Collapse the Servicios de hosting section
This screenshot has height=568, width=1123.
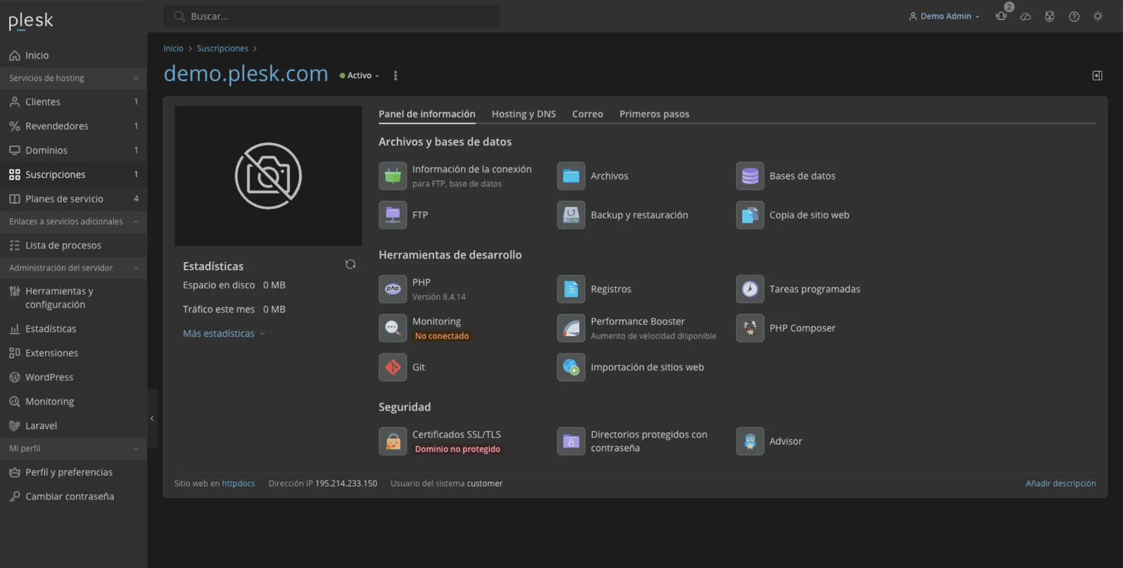136,78
